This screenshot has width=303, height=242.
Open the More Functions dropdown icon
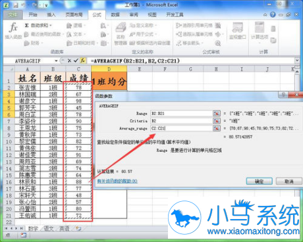[104, 43]
